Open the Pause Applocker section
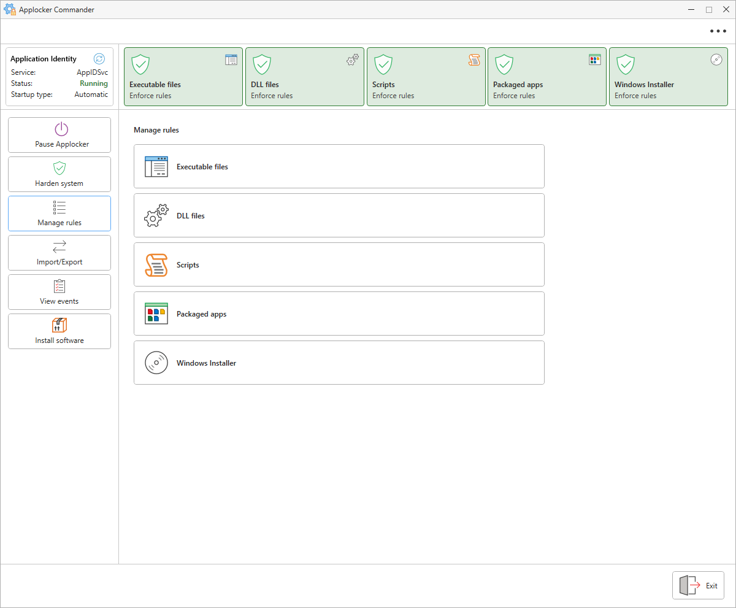Screen dimensions: 736x608 coord(59,135)
